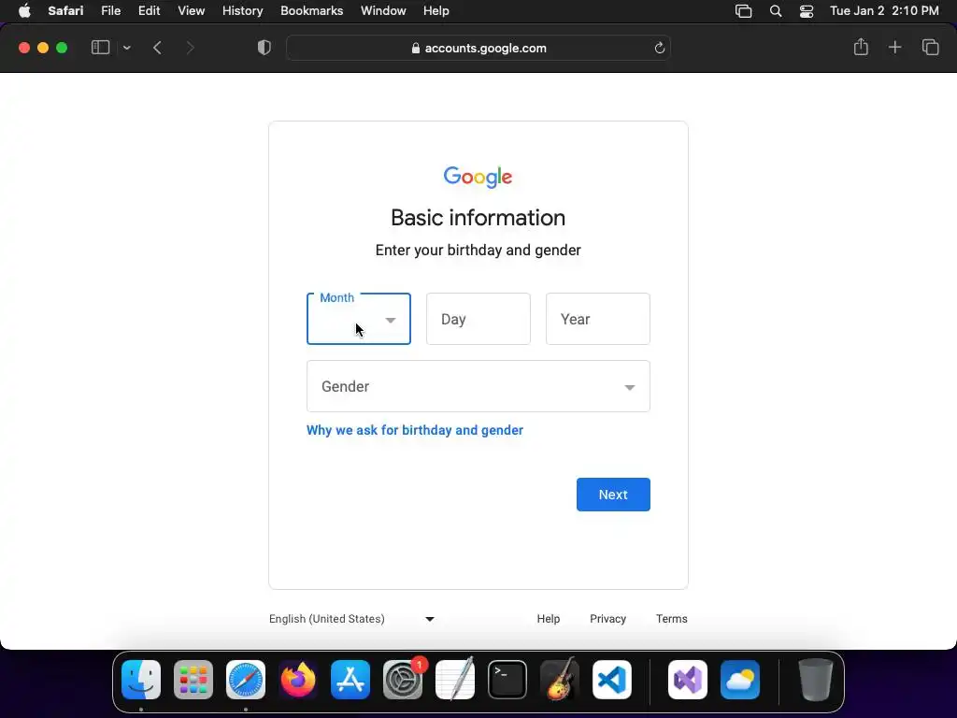Click the date and time in menu bar
This screenshot has height=718, width=957.
pos(884,11)
